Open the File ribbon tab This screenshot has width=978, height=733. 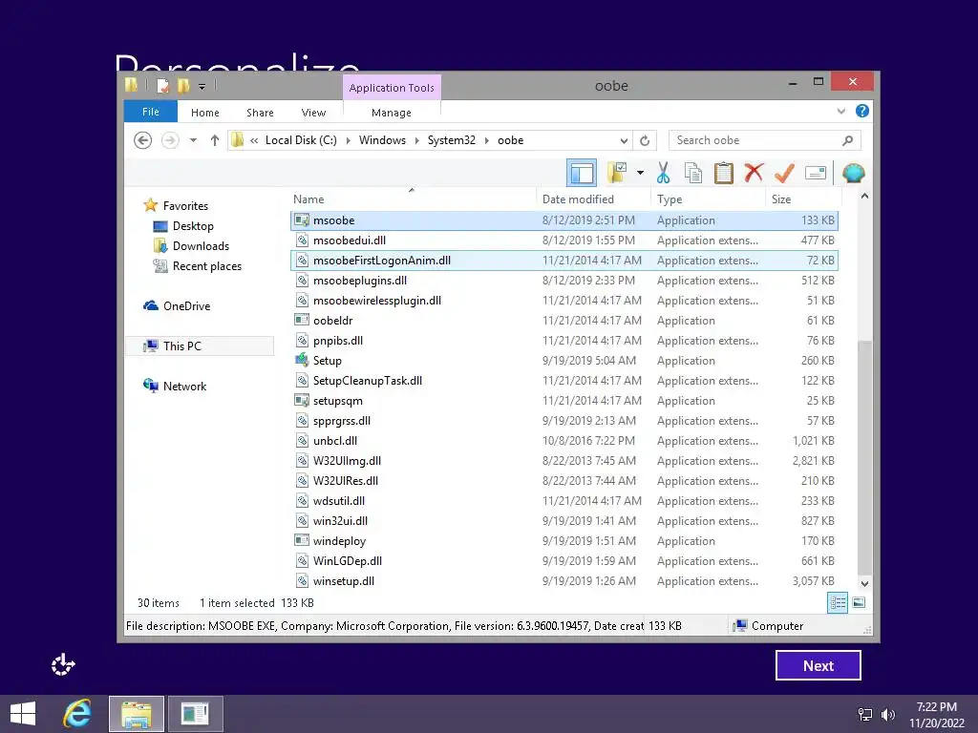tap(150, 112)
